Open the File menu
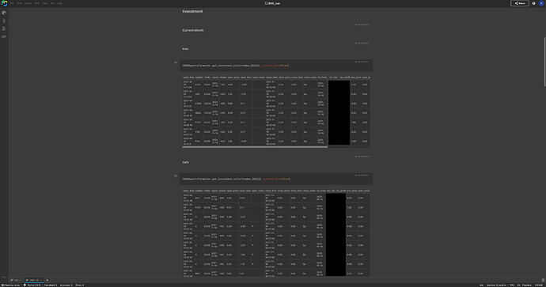Screen dimensions: 546x287 click(12, 3)
